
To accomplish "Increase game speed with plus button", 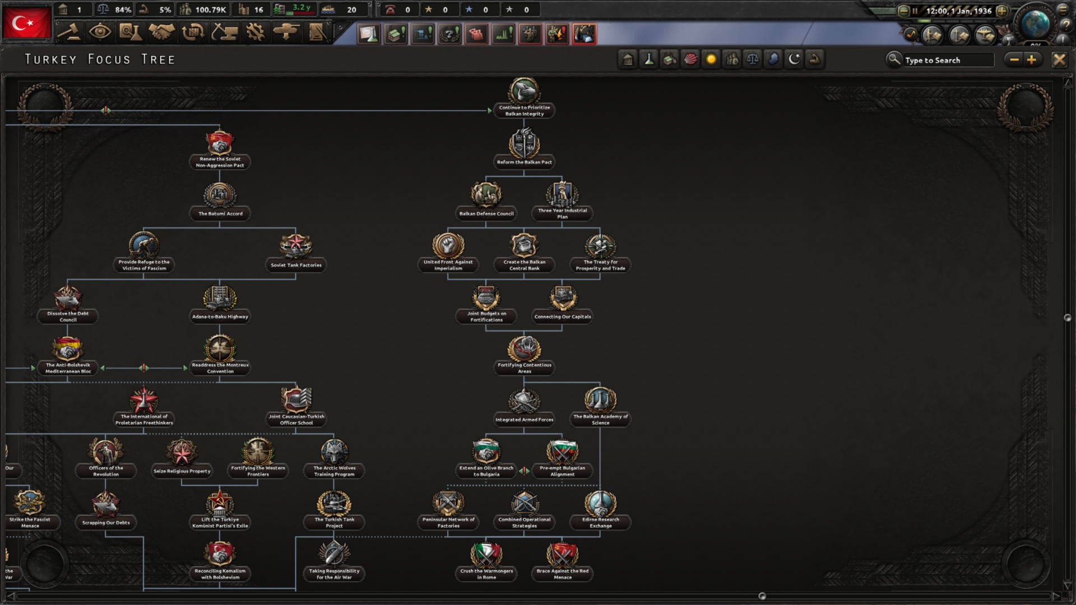I will [x=1002, y=11].
